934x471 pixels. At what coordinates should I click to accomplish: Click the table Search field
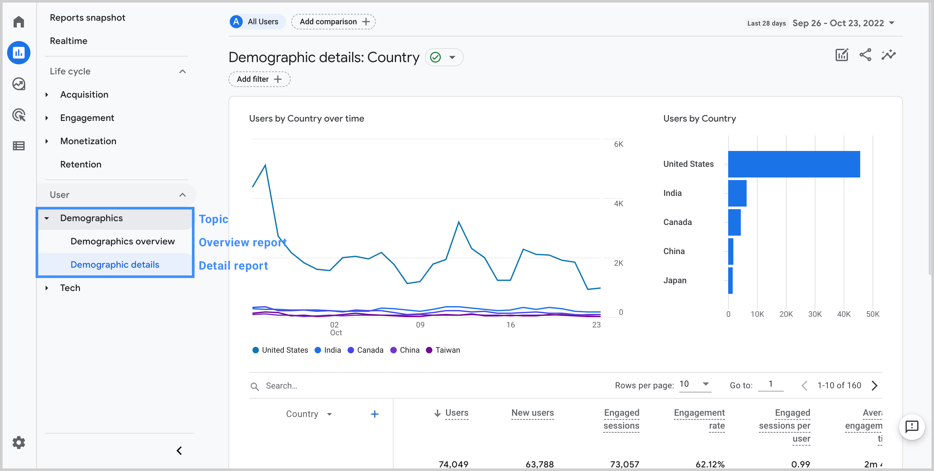[x=281, y=386]
